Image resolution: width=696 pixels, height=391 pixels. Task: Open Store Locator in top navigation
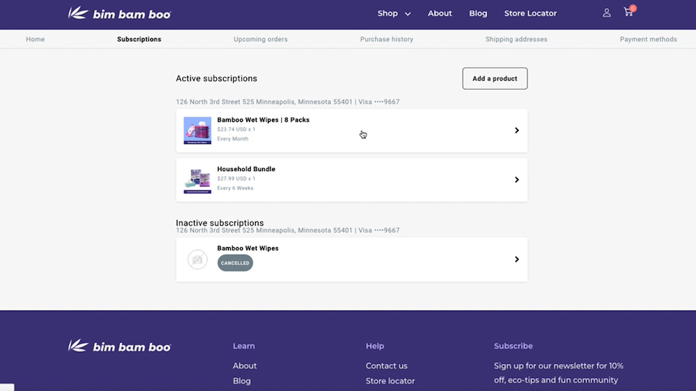[x=531, y=13]
